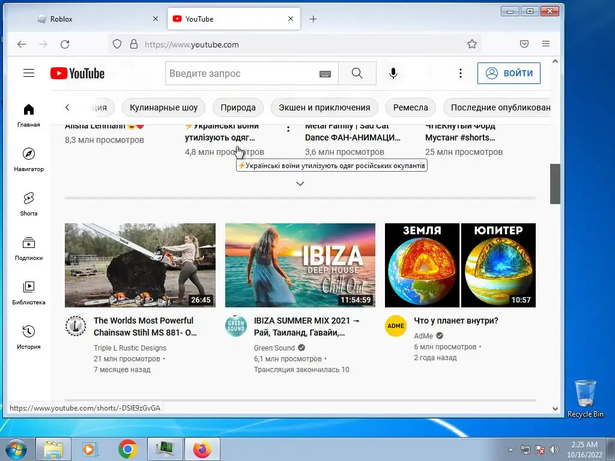The image size is (615, 461).
Task: Click the volume speaker tray icon
Action: [x=554, y=450]
